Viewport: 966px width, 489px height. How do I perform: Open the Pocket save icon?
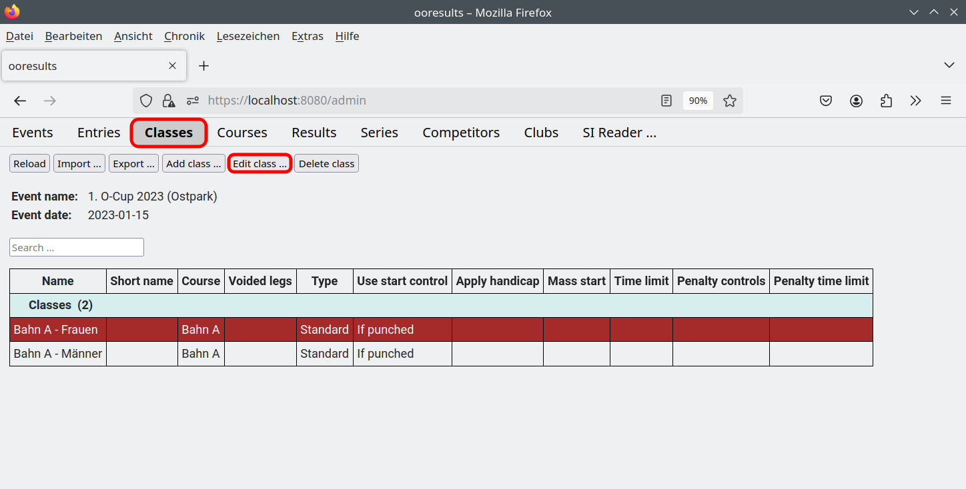coord(826,101)
